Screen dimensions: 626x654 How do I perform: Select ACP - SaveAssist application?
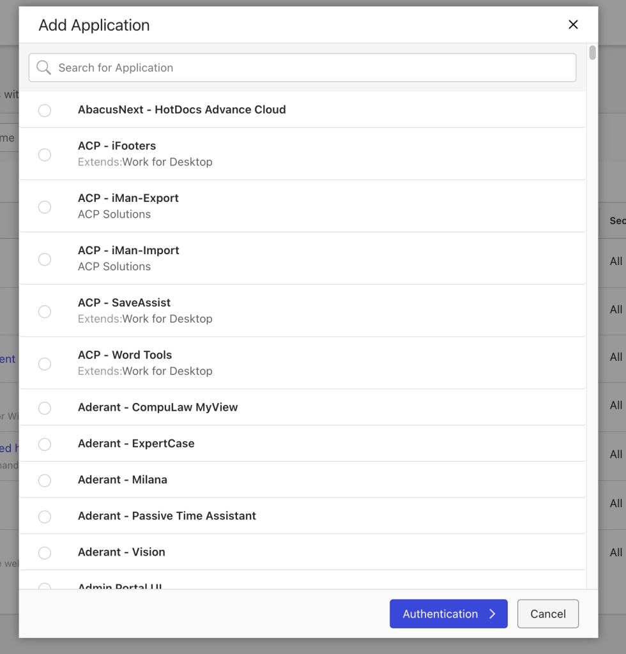point(45,312)
